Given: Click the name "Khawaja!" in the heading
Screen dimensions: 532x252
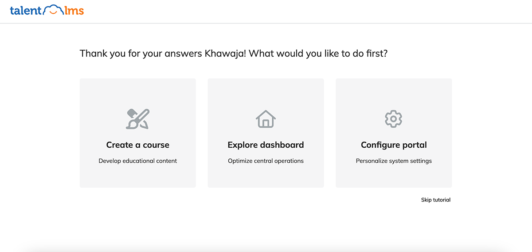Looking at the screenshot, I should click(x=226, y=54).
